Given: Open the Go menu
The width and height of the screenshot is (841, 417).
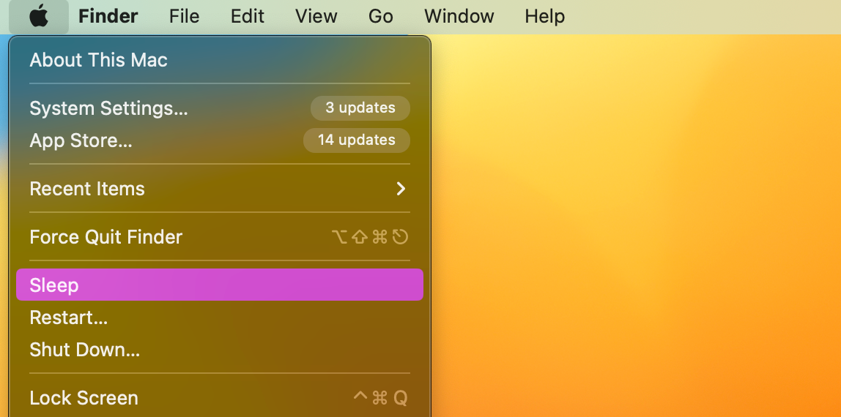Looking at the screenshot, I should pyautogui.click(x=380, y=16).
